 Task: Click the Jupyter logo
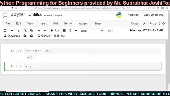[14, 15]
